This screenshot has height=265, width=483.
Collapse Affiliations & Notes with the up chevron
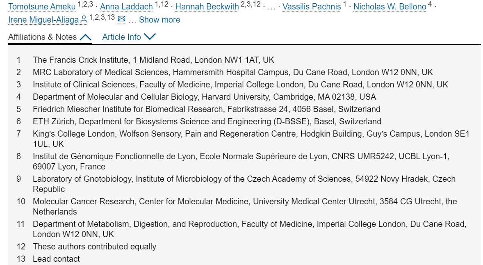tap(85, 37)
